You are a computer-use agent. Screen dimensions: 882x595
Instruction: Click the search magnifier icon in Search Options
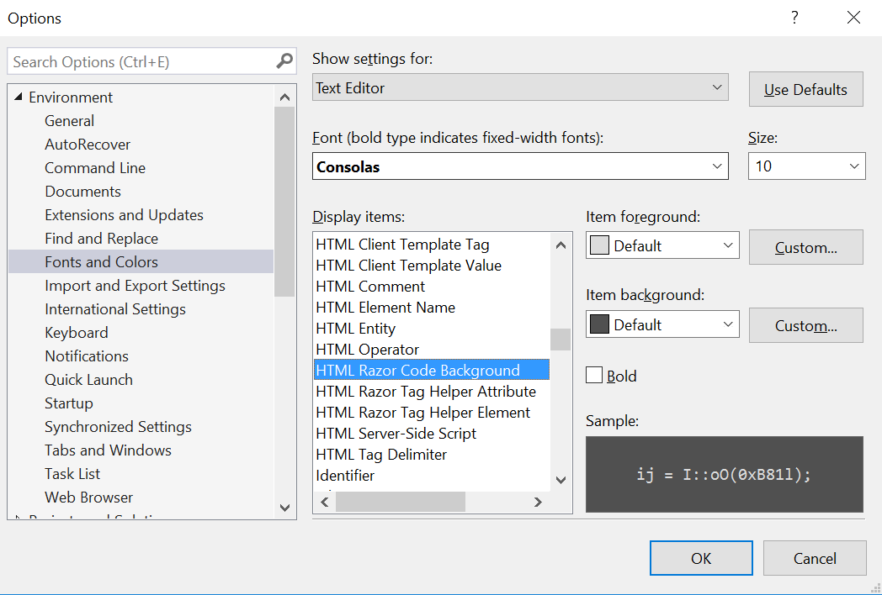284,61
